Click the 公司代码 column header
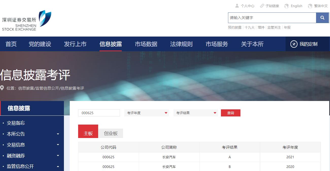This screenshot has width=330, height=171. pos(108,147)
